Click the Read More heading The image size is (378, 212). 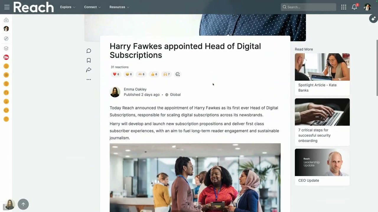coord(304,49)
